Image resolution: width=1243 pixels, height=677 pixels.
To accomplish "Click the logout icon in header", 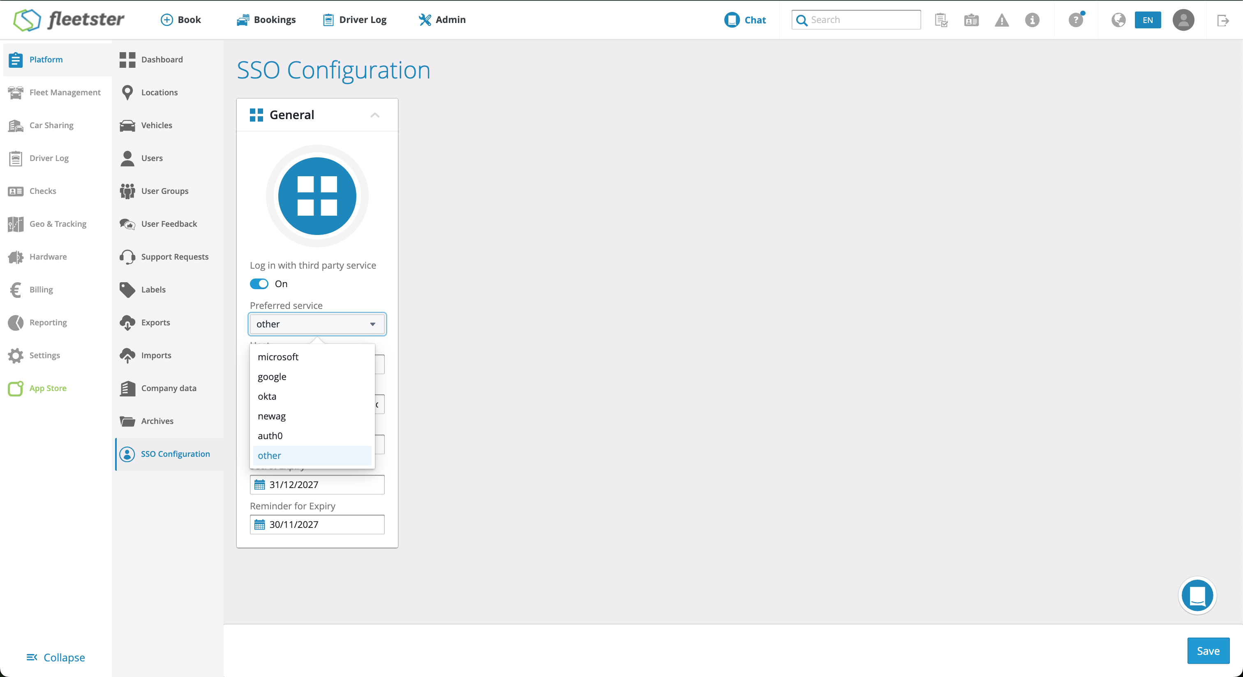I will (1223, 20).
